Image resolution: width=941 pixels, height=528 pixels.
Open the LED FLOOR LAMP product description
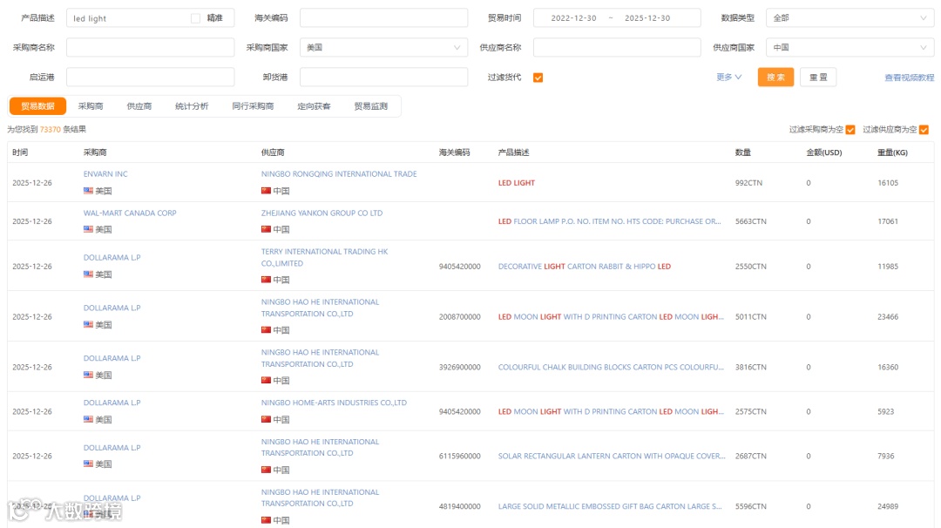click(609, 221)
